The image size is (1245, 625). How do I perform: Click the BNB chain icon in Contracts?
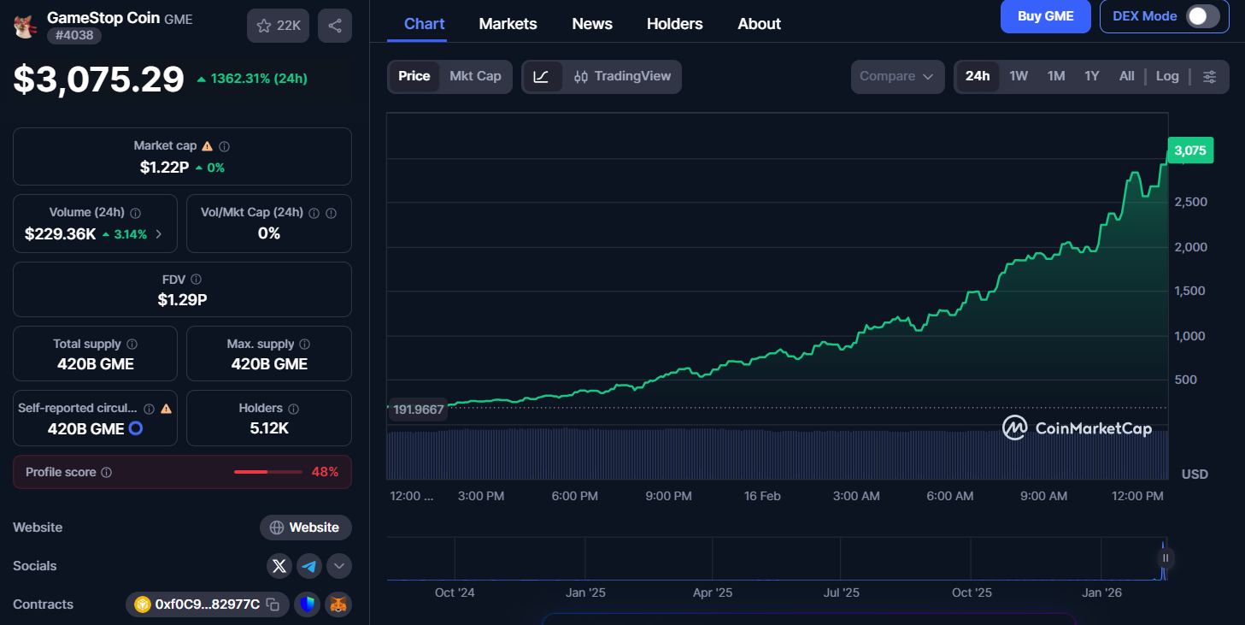click(142, 604)
